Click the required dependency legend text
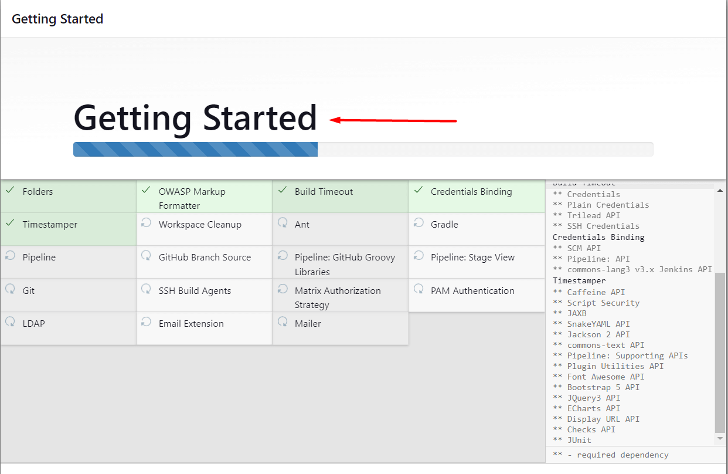728x474 pixels. [x=611, y=455]
